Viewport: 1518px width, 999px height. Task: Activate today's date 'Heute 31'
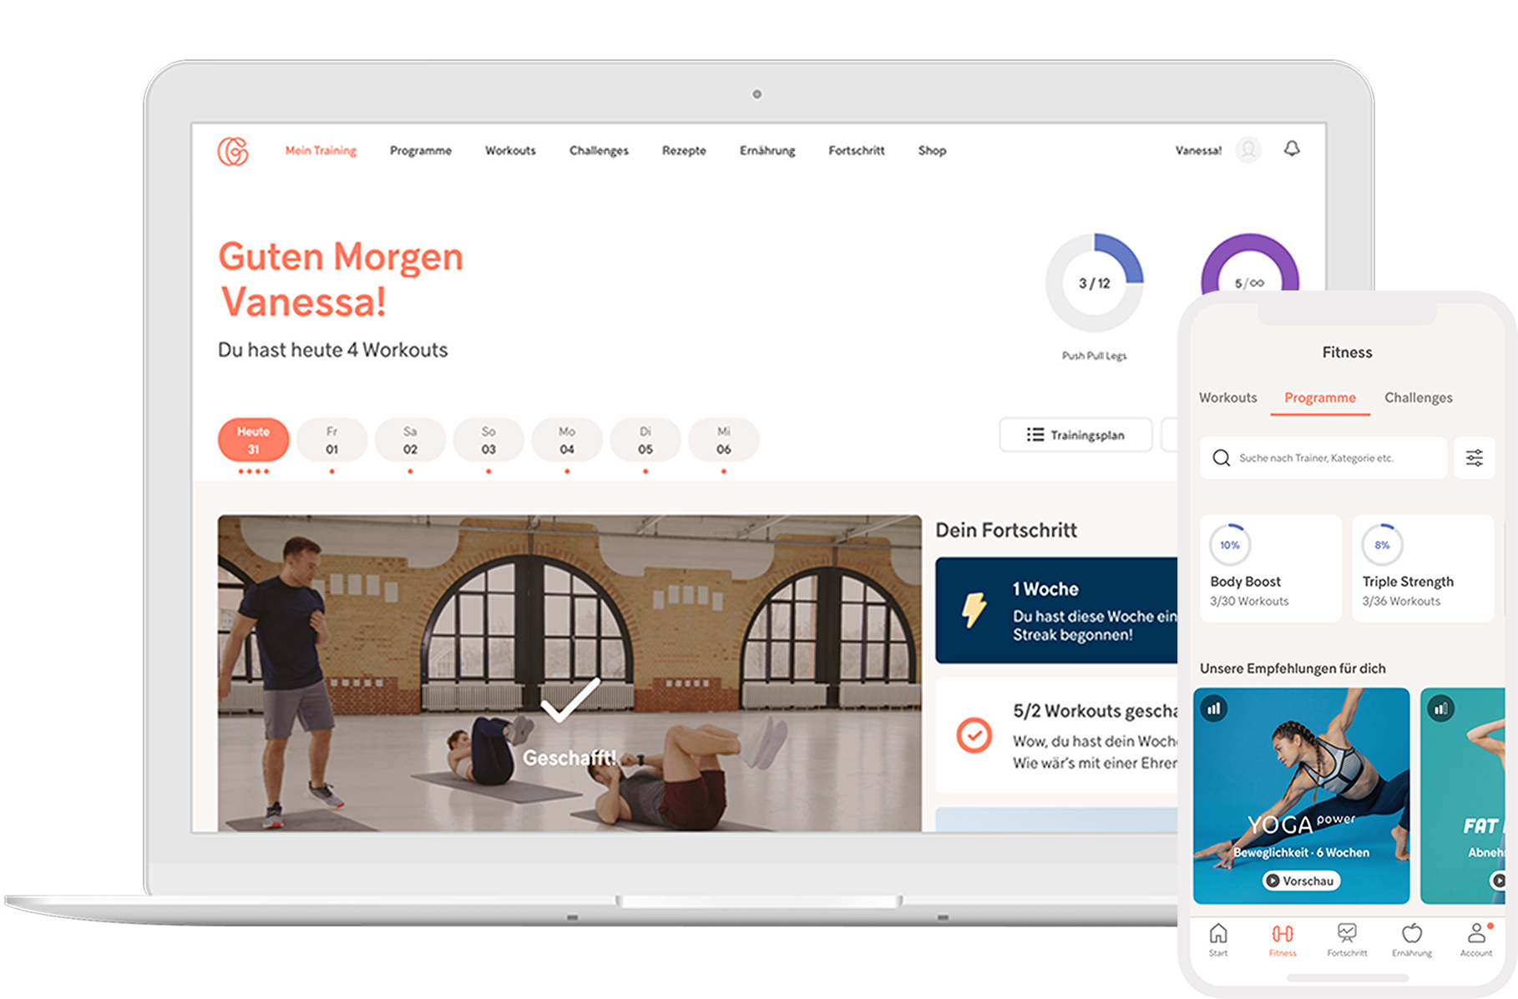[x=253, y=440]
